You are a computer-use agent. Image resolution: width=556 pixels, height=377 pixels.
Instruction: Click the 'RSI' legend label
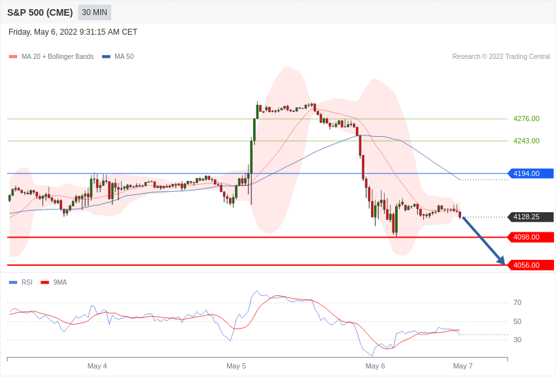pos(27,282)
